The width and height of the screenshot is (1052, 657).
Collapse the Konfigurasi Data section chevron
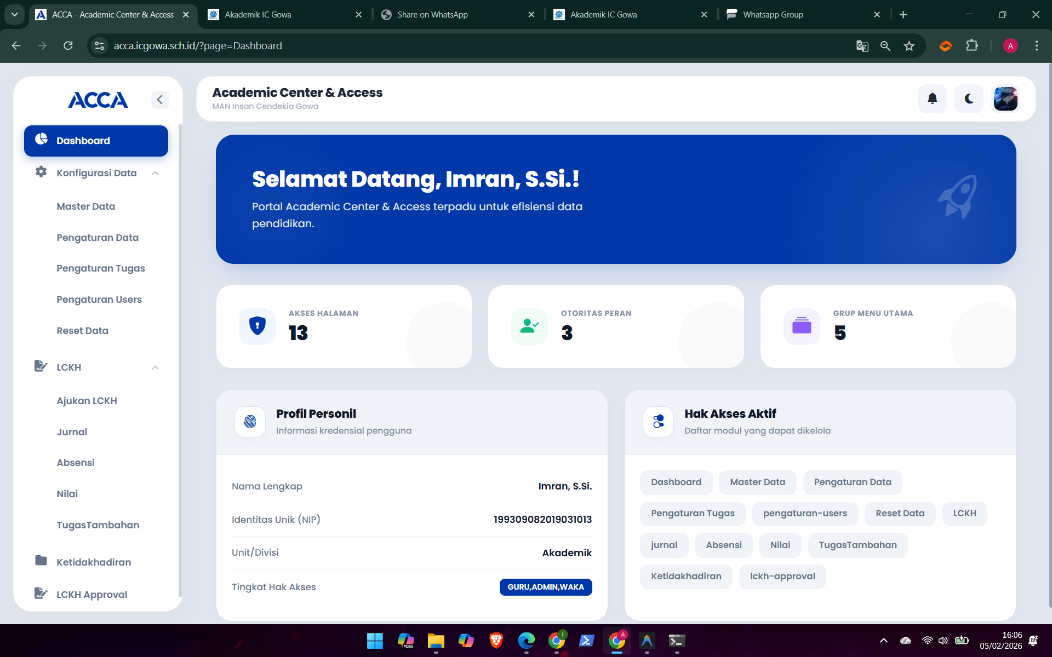pos(155,172)
